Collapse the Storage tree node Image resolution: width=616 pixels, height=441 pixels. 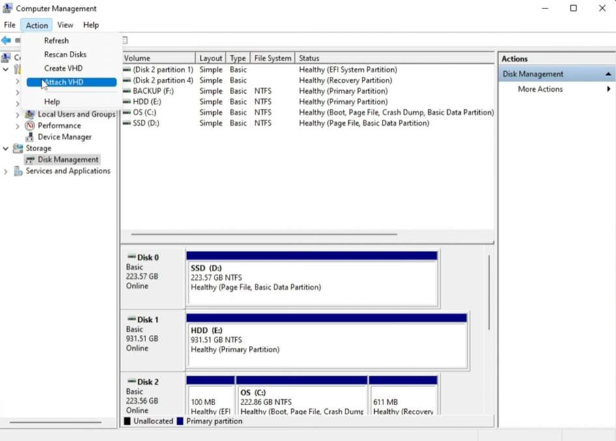tap(6, 149)
